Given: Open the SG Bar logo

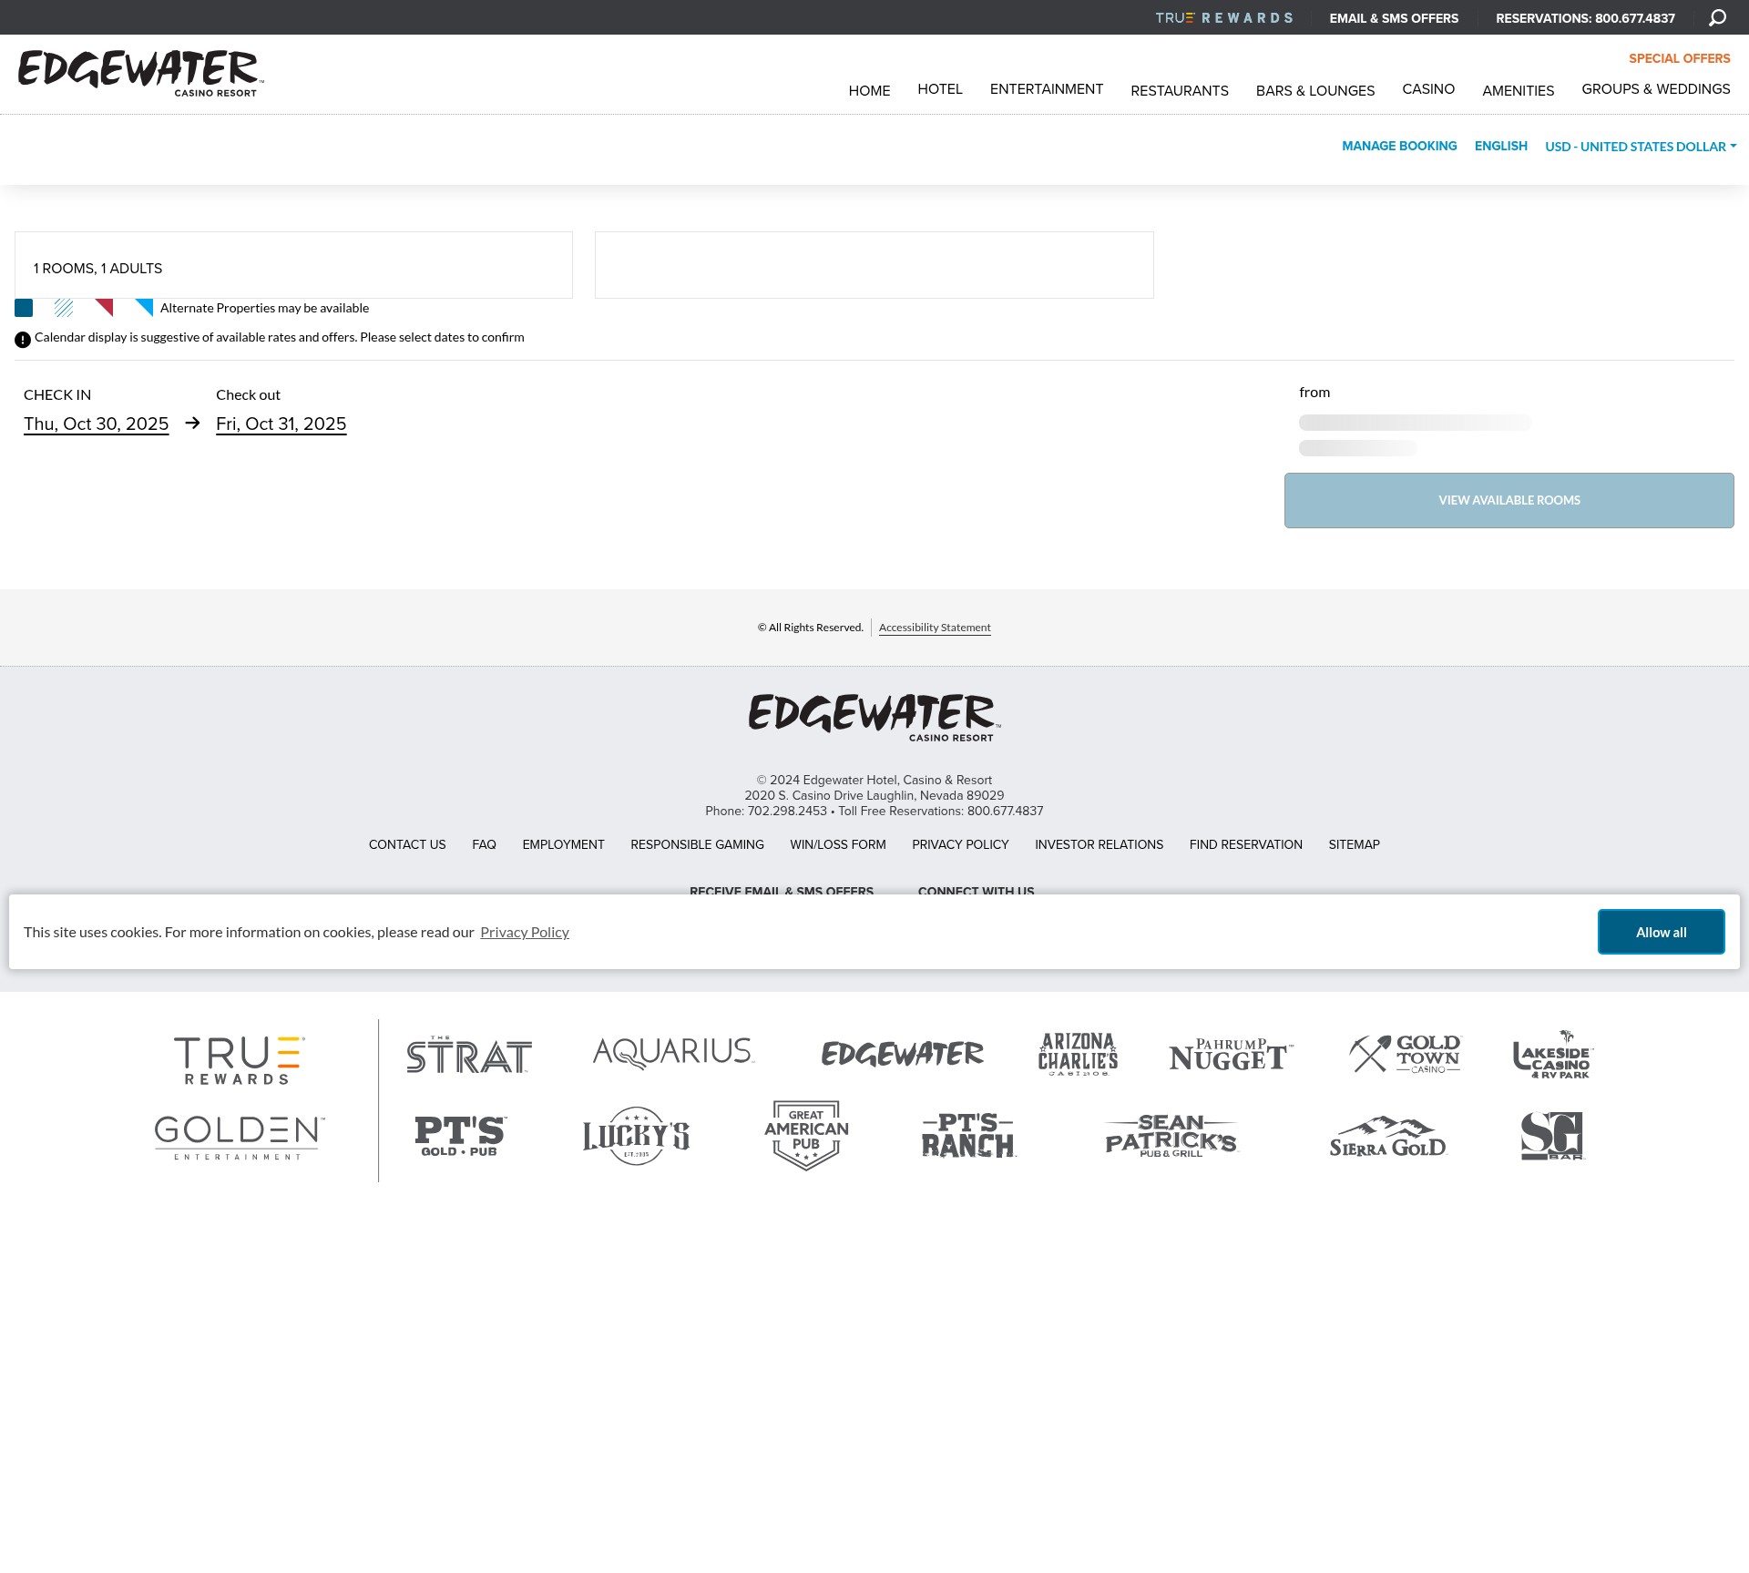Looking at the screenshot, I should pyautogui.click(x=1552, y=1136).
